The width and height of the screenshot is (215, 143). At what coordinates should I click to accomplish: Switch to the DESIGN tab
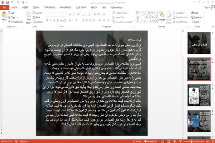36,8
